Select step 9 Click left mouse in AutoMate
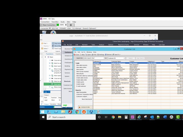 pos(55,60)
